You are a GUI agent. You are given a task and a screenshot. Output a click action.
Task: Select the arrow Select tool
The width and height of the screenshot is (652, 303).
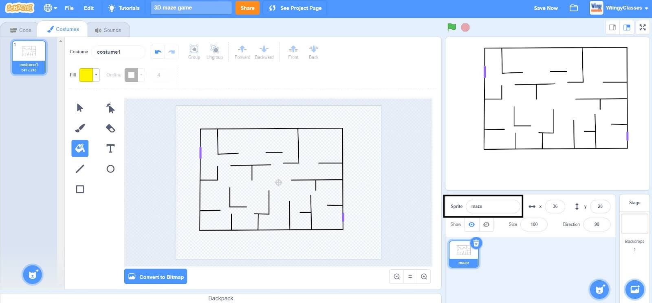click(x=80, y=108)
